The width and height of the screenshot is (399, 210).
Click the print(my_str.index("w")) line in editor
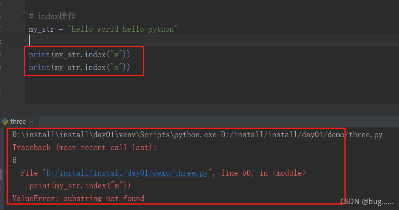coord(79,55)
